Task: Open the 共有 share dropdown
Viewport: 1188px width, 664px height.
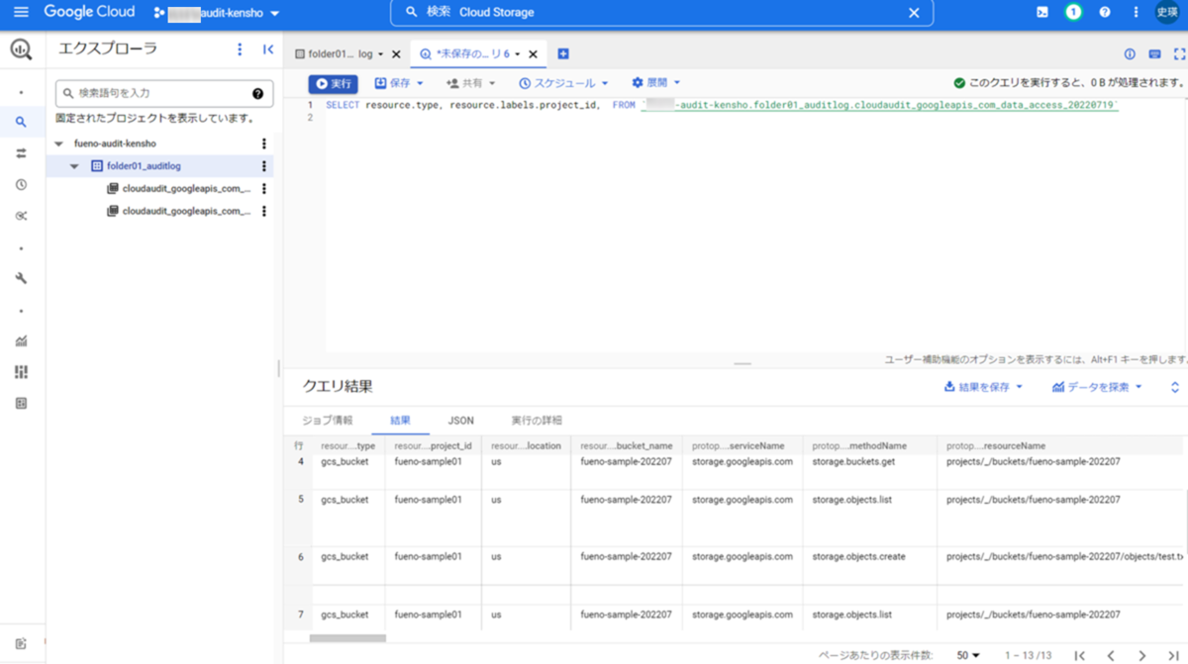Action: 471,84
